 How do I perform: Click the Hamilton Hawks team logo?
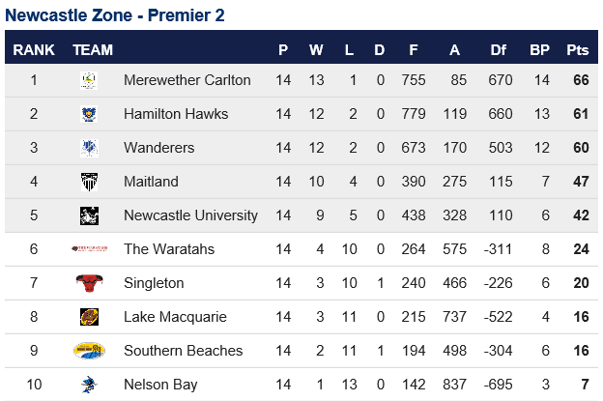(89, 114)
